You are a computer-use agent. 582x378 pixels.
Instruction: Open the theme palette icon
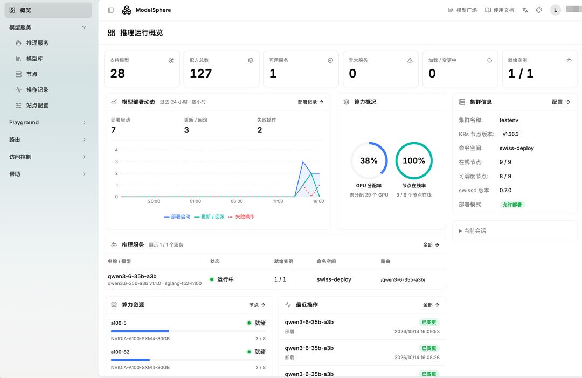click(539, 10)
